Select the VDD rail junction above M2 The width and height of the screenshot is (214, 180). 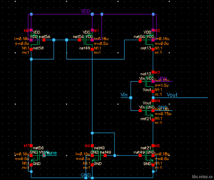tap(153, 14)
